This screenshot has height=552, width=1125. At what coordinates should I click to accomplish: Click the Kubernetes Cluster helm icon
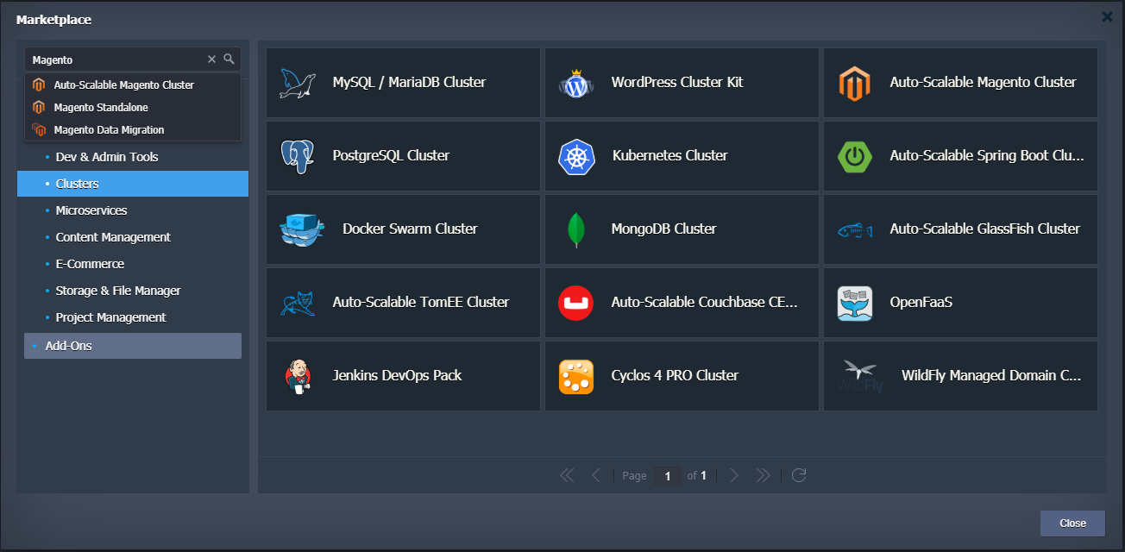[577, 156]
